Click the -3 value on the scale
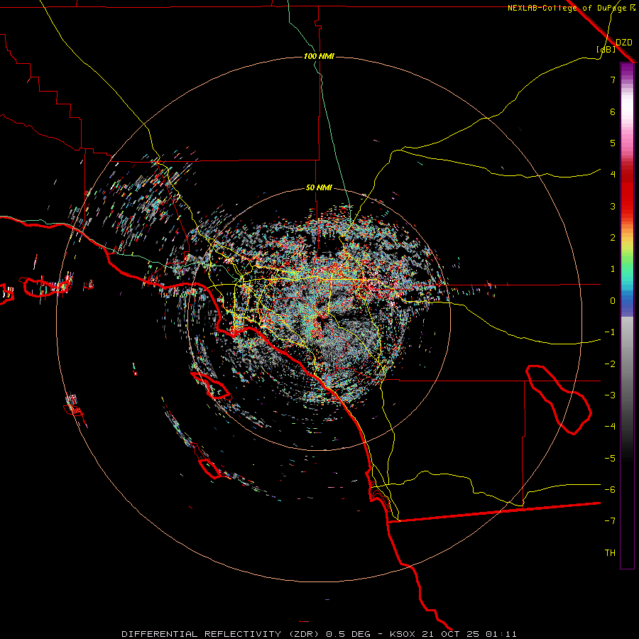Viewport: 639px width, 639px height. [x=610, y=395]
